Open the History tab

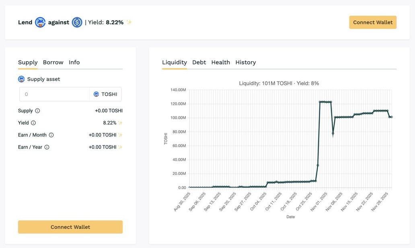[245, 62]
